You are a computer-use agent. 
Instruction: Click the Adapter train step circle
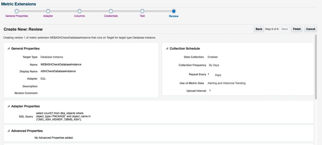[x=48, y=11]
